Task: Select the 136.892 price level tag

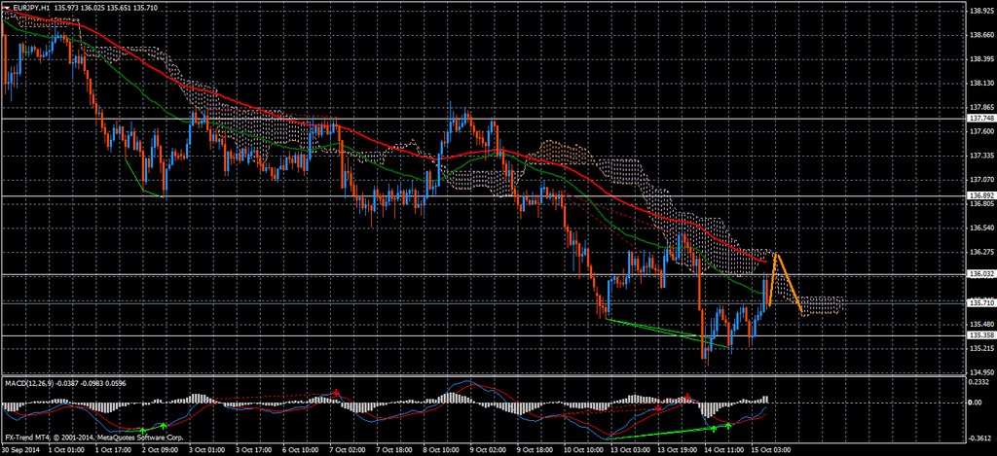Action: click(980, 196)
